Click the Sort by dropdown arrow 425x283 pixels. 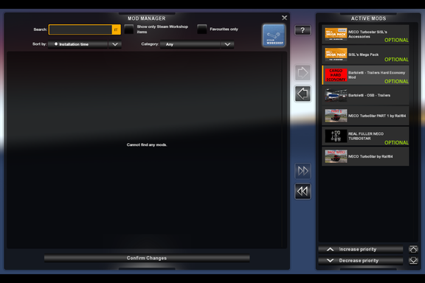coord(115,44)
